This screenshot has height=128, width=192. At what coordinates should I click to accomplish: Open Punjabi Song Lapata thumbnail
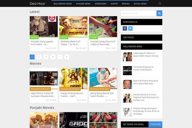[44, 27]
